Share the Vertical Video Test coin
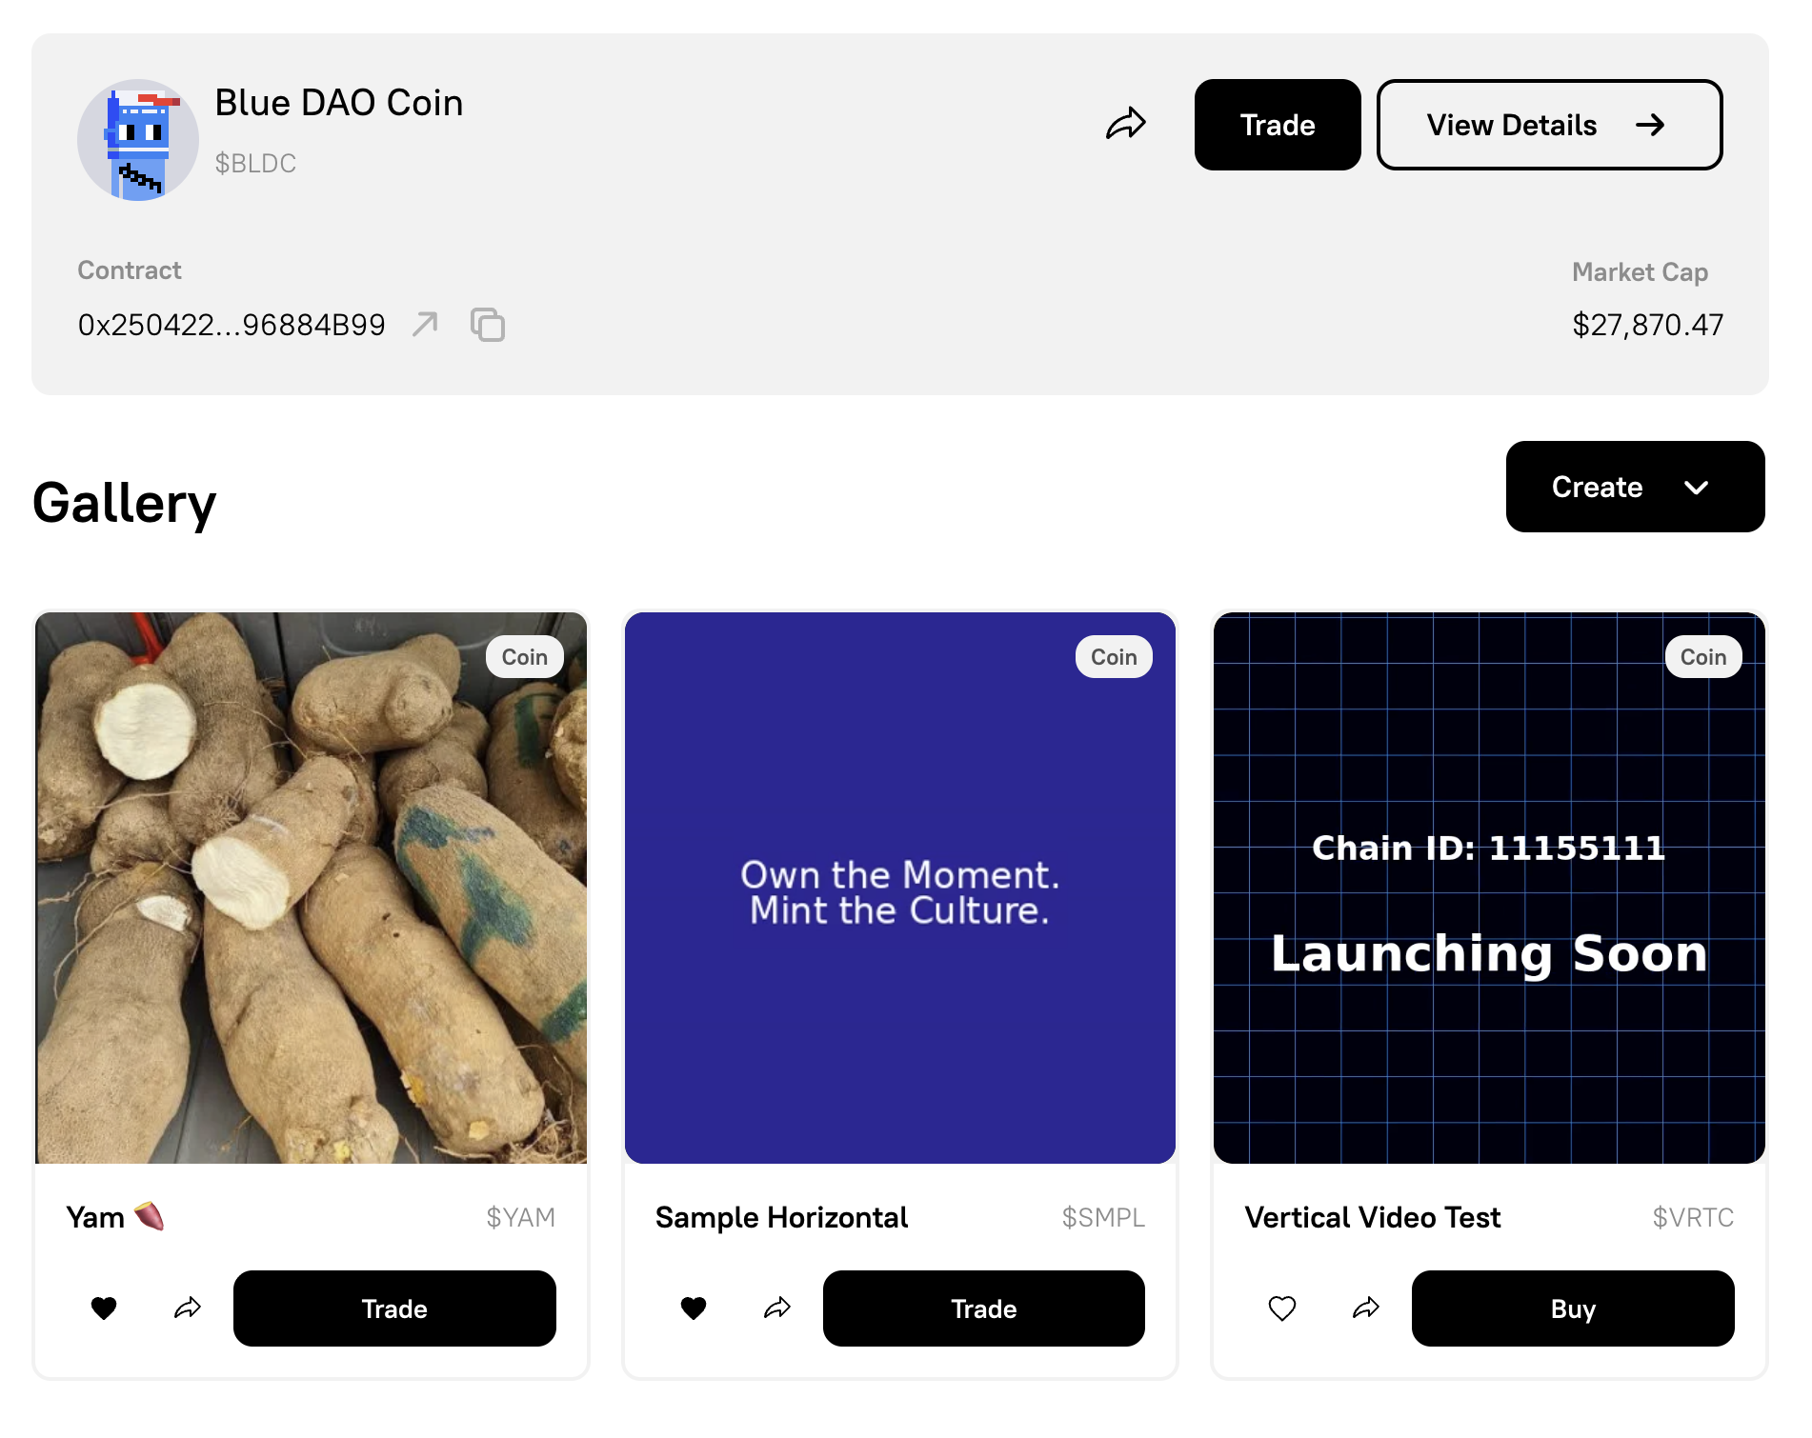The image size is (1812, 1438). pos(1366,1308)
